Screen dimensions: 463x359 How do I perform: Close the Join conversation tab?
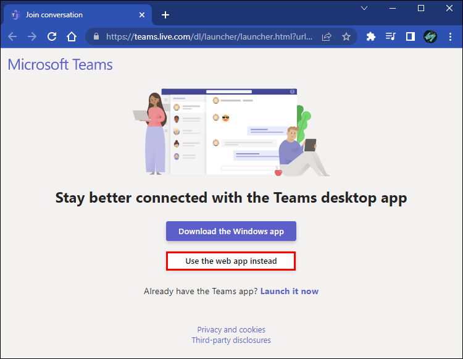pos(142,15)
